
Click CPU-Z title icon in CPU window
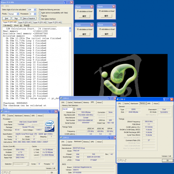coord(2,111)
